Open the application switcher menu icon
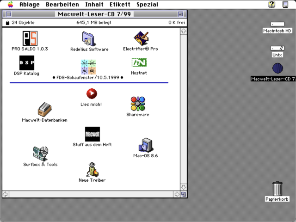This screenshot has height=222, width=296. coord(285,4)
